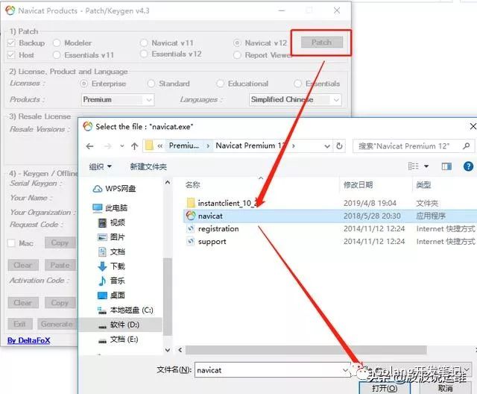Click 取消 cancel button
This screenshot has height=394, width=477.
pyautogui.click(x=446, y=388)
